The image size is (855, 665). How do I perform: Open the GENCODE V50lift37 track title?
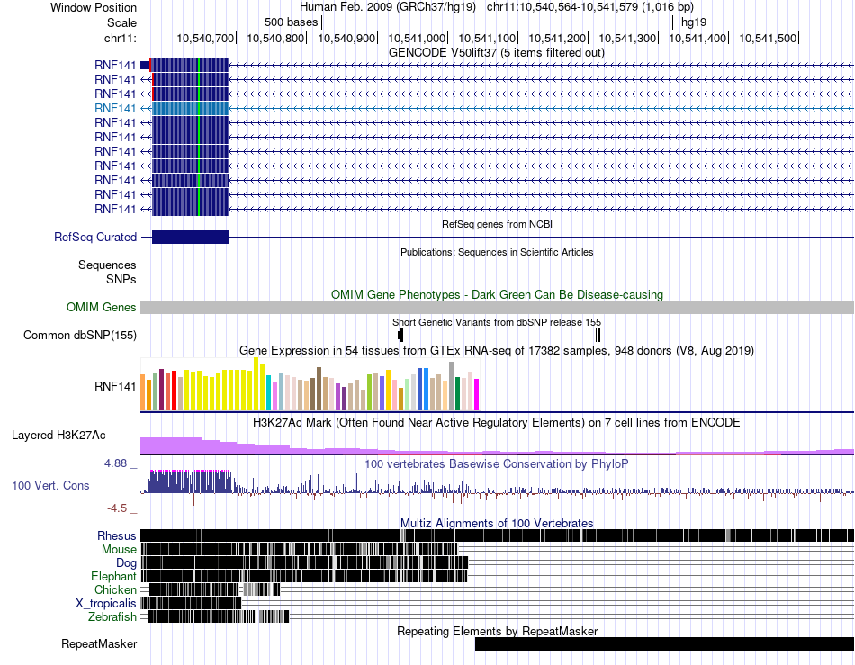click(497, 53)
